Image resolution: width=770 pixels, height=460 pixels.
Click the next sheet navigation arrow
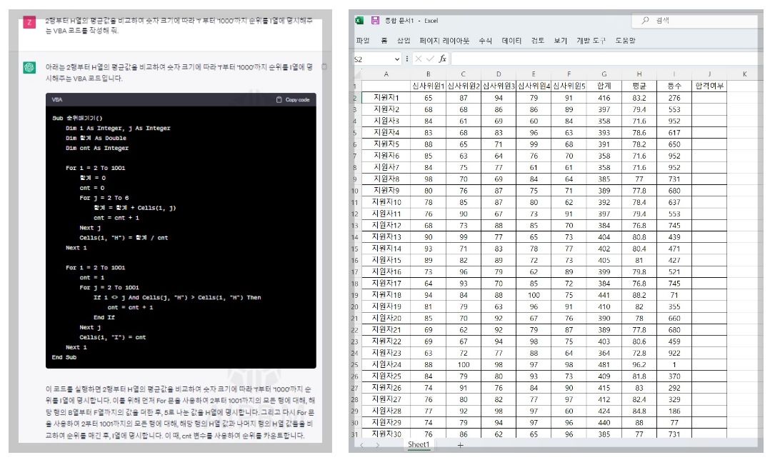[x=377, y=445]
